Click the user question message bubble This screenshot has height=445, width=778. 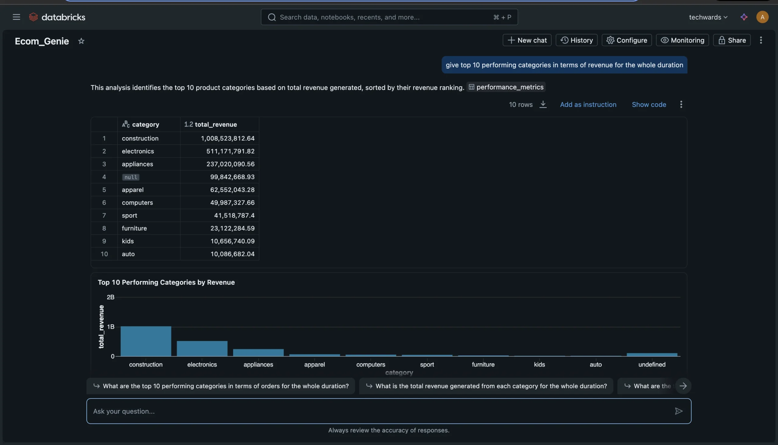point(564,65)
